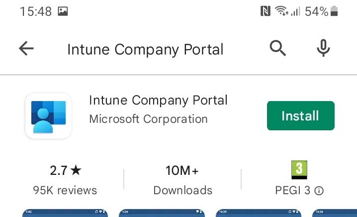This screenshot has width=357, height=217.
Task: Go back with the left arrow
Action: [x=26, y=48]
